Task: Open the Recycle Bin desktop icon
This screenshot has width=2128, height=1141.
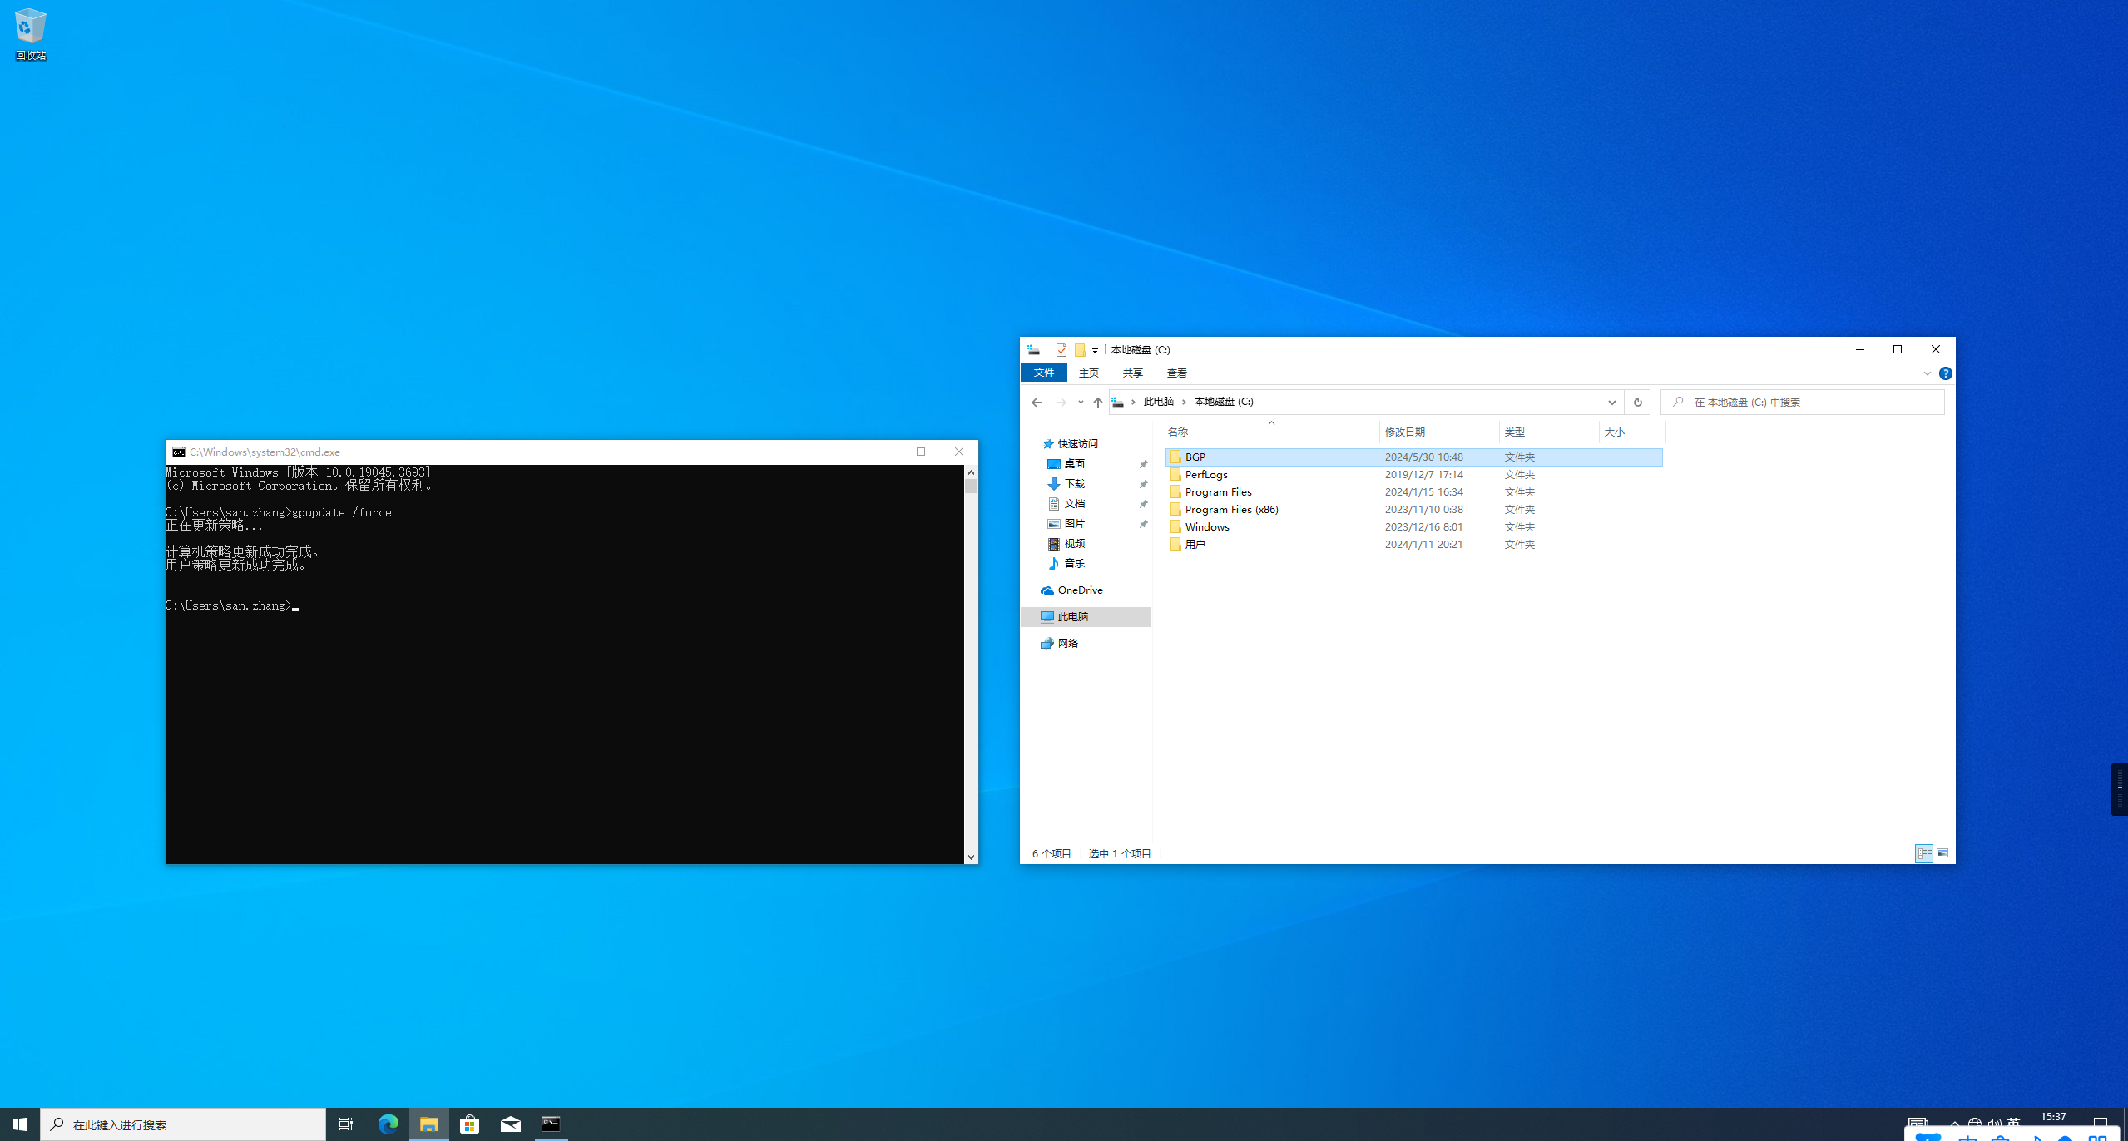Action: 30,34
